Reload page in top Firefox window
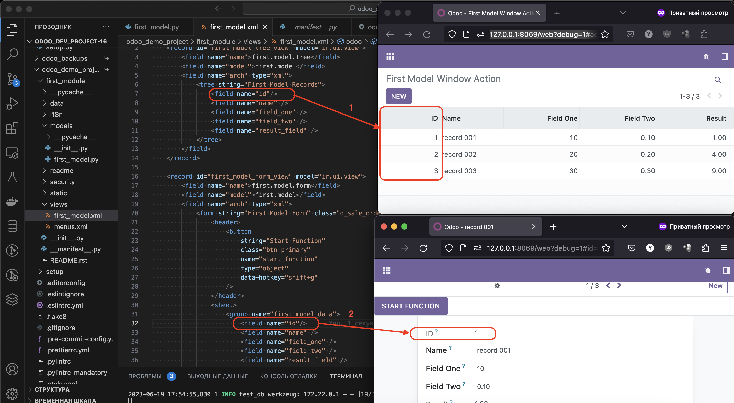The width and height of the screenshot is (734, 403). 427,34
